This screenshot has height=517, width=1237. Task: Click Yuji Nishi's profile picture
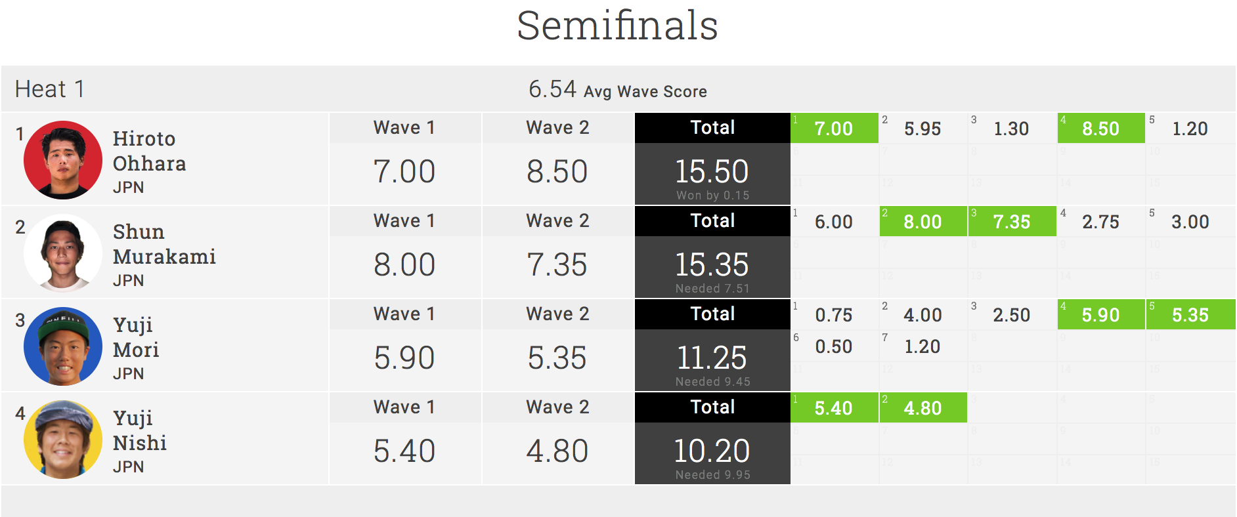pos(63,439)
